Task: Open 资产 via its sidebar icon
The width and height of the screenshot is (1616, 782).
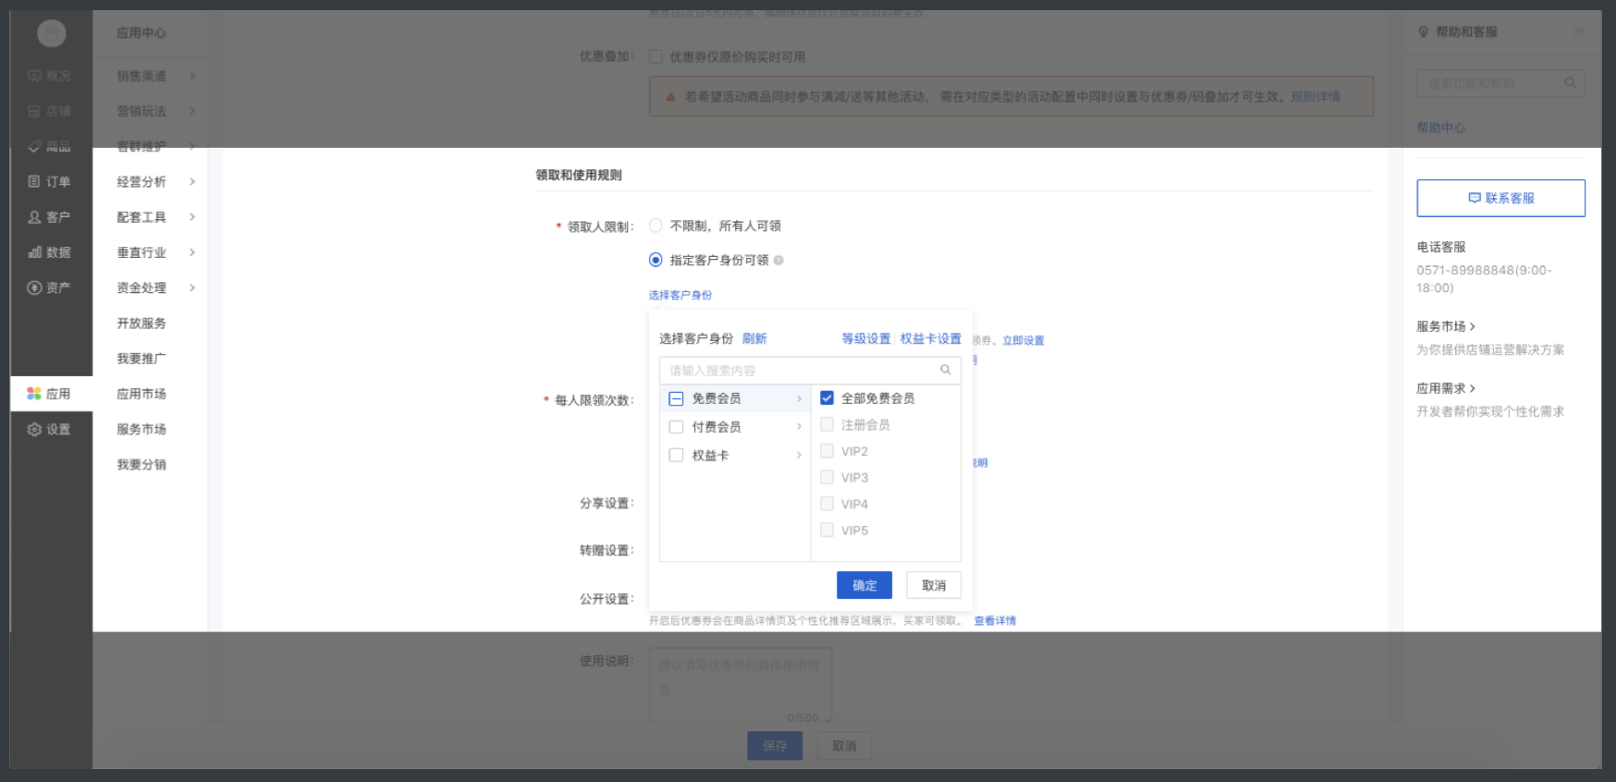Action: click(34, 287)
